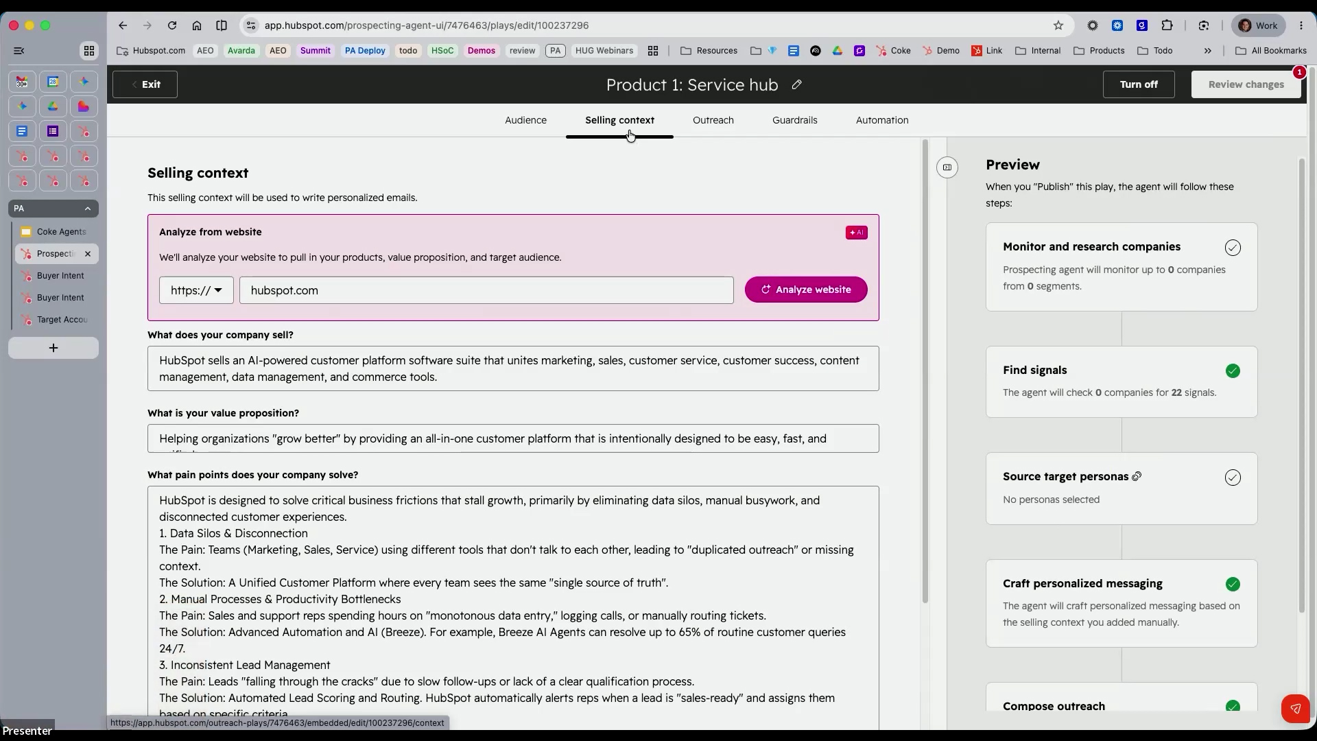The width and height of the screenshot is (1317, 741).
Task: Click the value proposition text box
Action: pyautogui.click(x=513, y=438)
